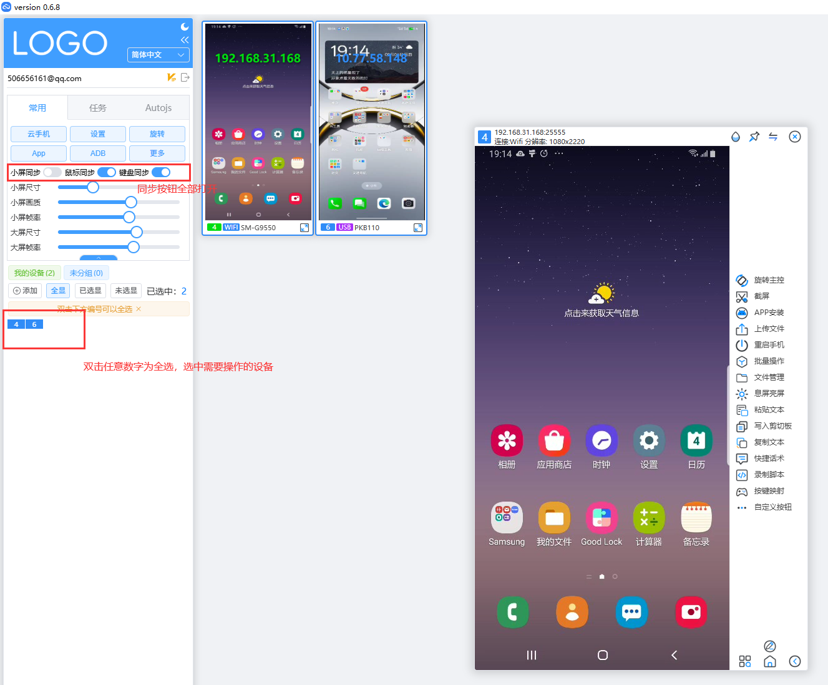This screenshot has height=685, width=828.
Task: Click the 截屏 screenshot icon
Action: tap(742, 297)
